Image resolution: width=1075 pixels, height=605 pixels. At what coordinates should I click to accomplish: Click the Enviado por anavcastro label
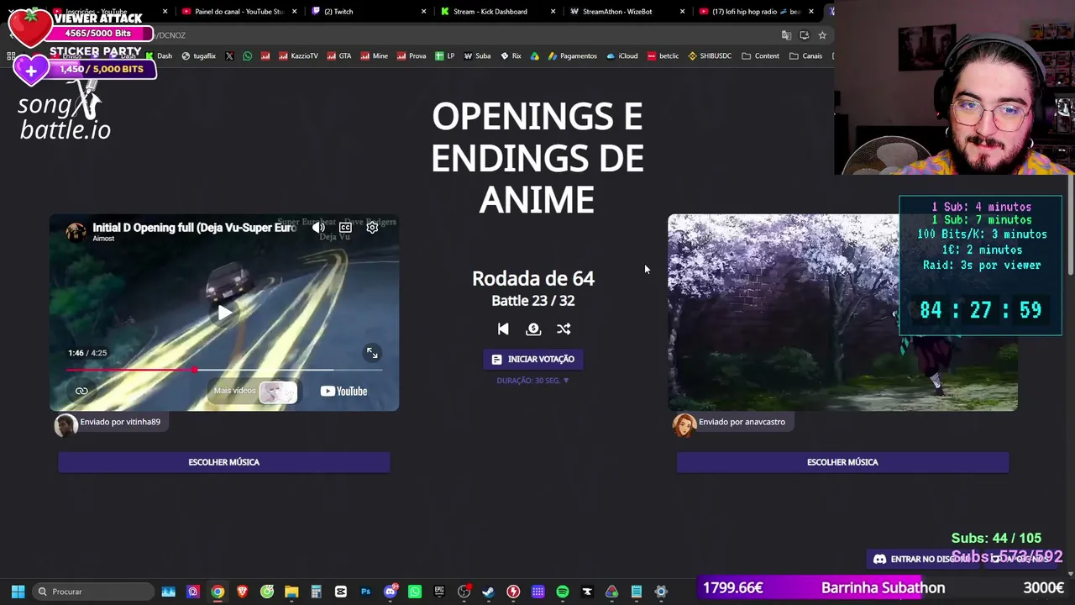click(742, 422)
